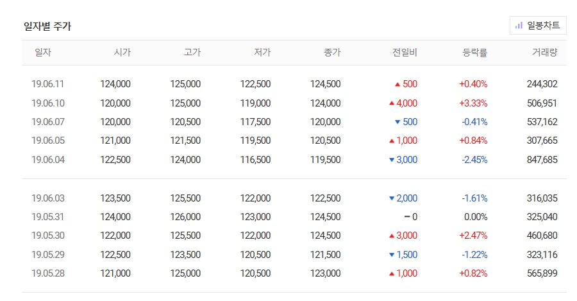Click closing price 121,500 on 19.05.29
Viewport: 577px width, 301px height.
(x=325, y=255)
